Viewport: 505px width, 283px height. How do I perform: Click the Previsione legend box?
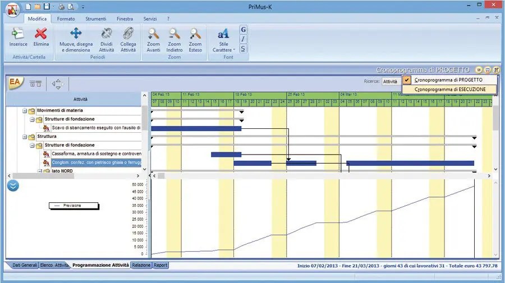click(74, 206)
